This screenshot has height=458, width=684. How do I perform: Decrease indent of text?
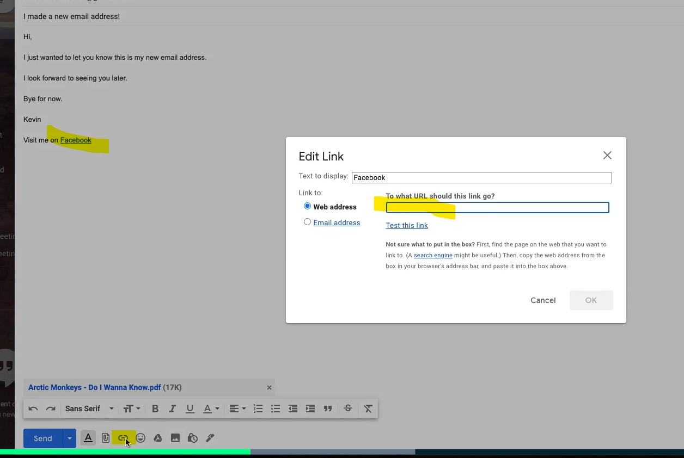point(293,409)
